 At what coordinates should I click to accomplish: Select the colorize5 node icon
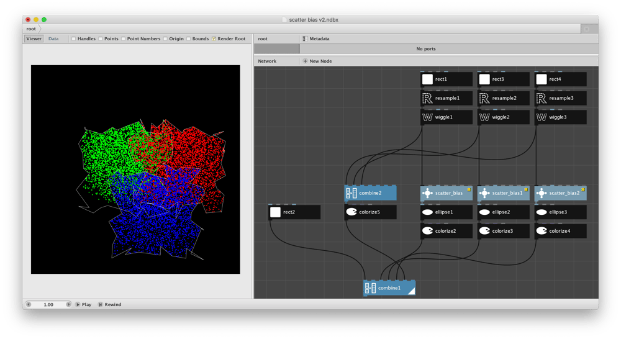351,212
